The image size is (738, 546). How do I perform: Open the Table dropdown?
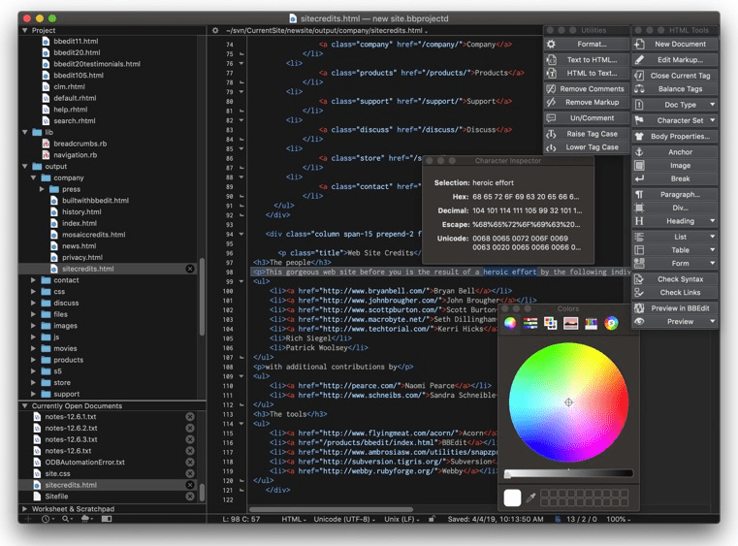pyautogui.click(x=675, y=250)
